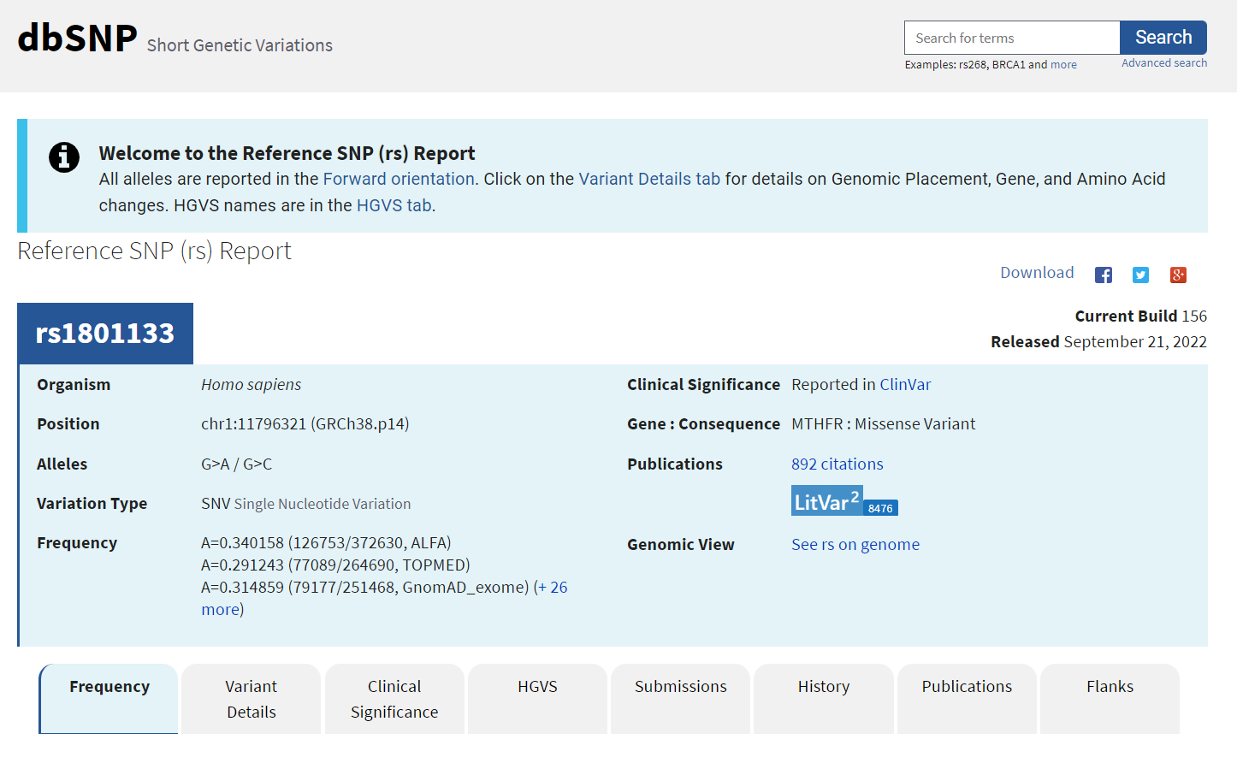Click See rs on genome link
Viewport: 1237px width, 757px height.
coord(855,545)
